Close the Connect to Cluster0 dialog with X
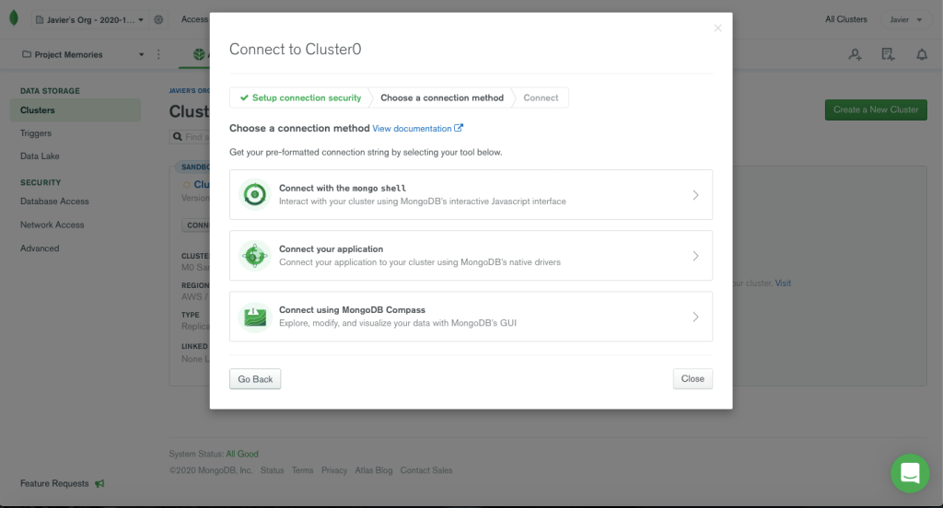 coord(718,29)
